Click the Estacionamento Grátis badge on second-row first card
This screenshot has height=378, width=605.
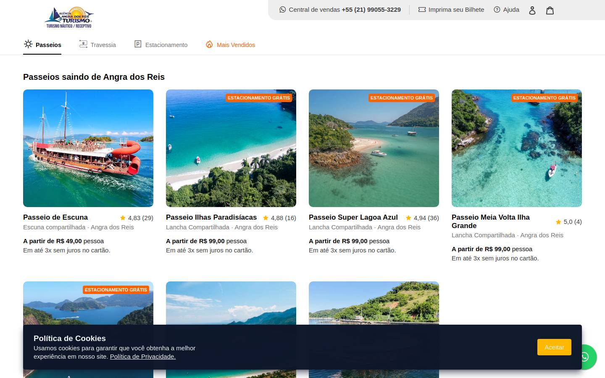pos(116,290)
